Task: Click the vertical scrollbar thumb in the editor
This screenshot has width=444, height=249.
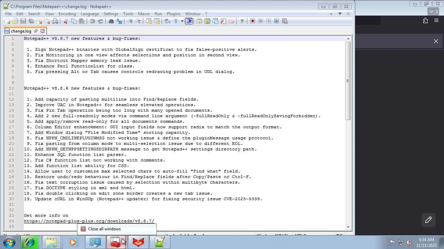Action: (x=348, y=81)
